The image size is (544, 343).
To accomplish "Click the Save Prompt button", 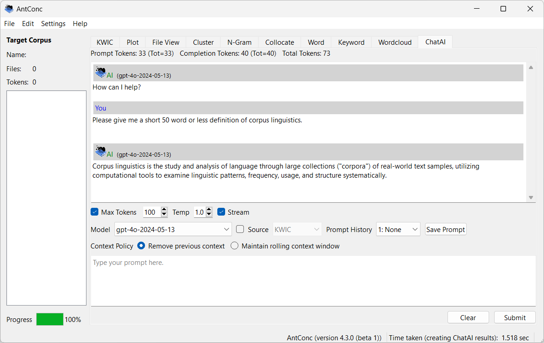I will [x=445, y=229].
